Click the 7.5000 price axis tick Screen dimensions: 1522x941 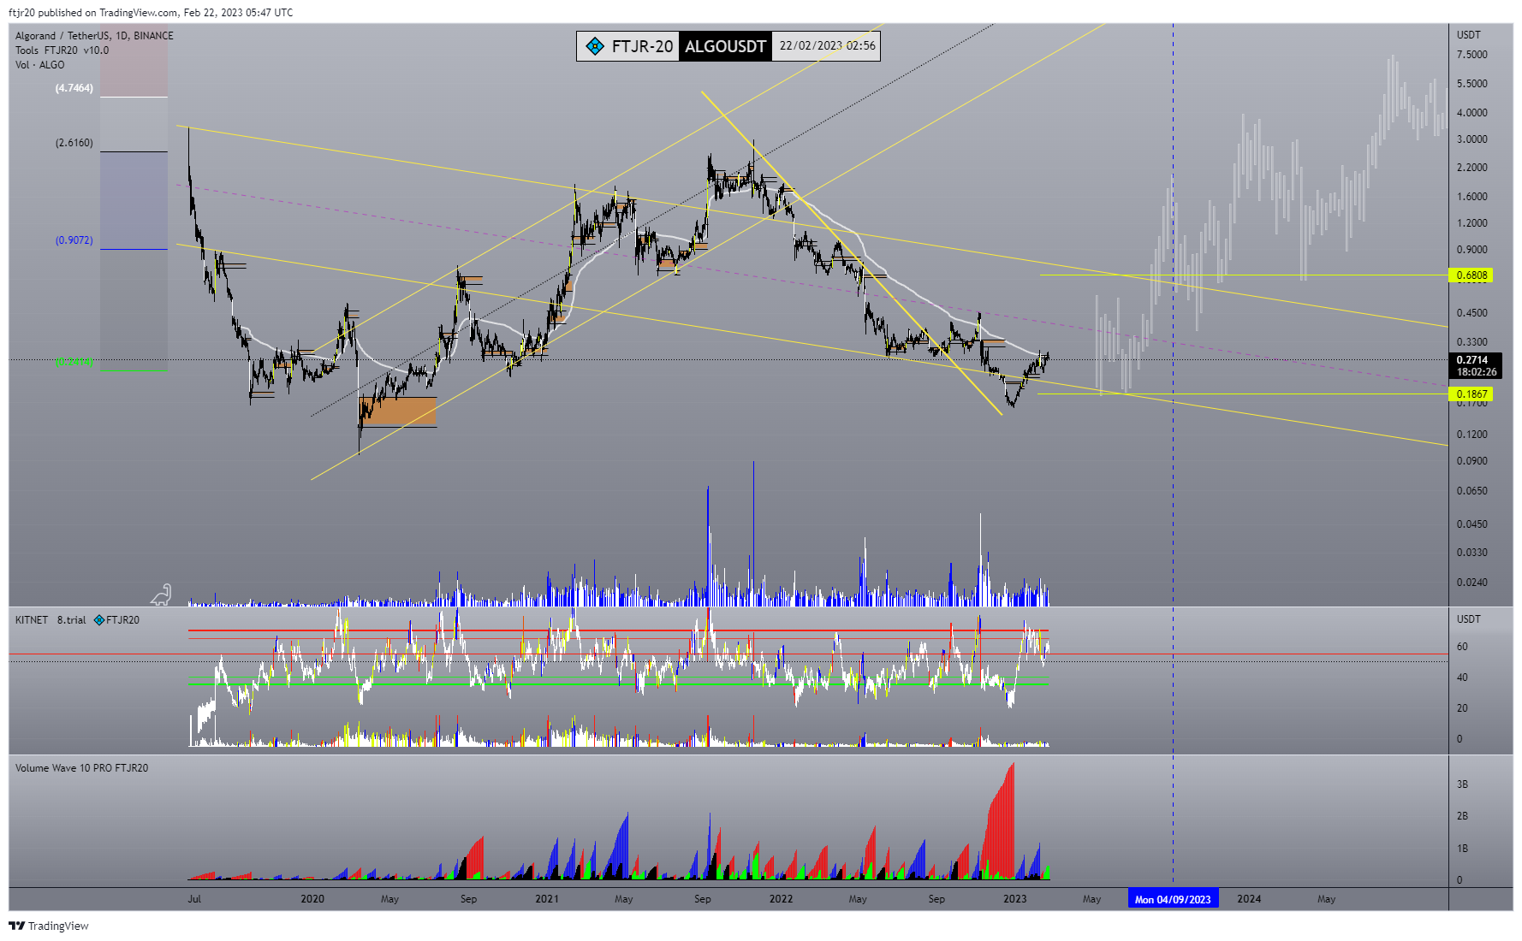pyautogui.click(x=1472, y=55)
